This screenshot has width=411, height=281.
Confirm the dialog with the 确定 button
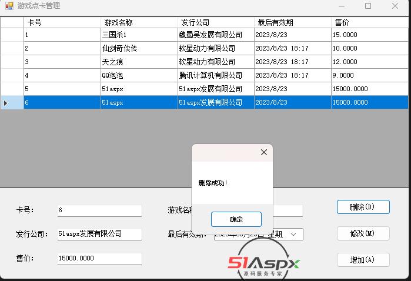236,219
